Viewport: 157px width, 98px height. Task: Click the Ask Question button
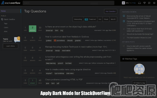[110, 11]
